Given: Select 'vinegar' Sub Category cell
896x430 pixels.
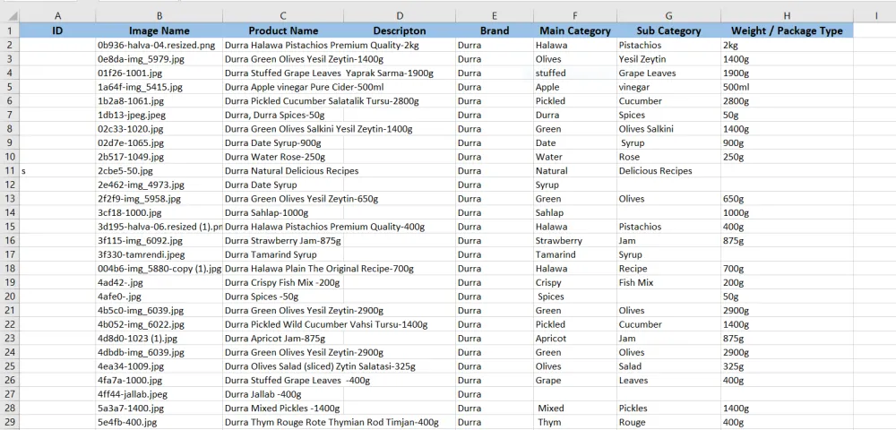Looking at the screenshot, I should pyautogui.click(x=668, y=87).
